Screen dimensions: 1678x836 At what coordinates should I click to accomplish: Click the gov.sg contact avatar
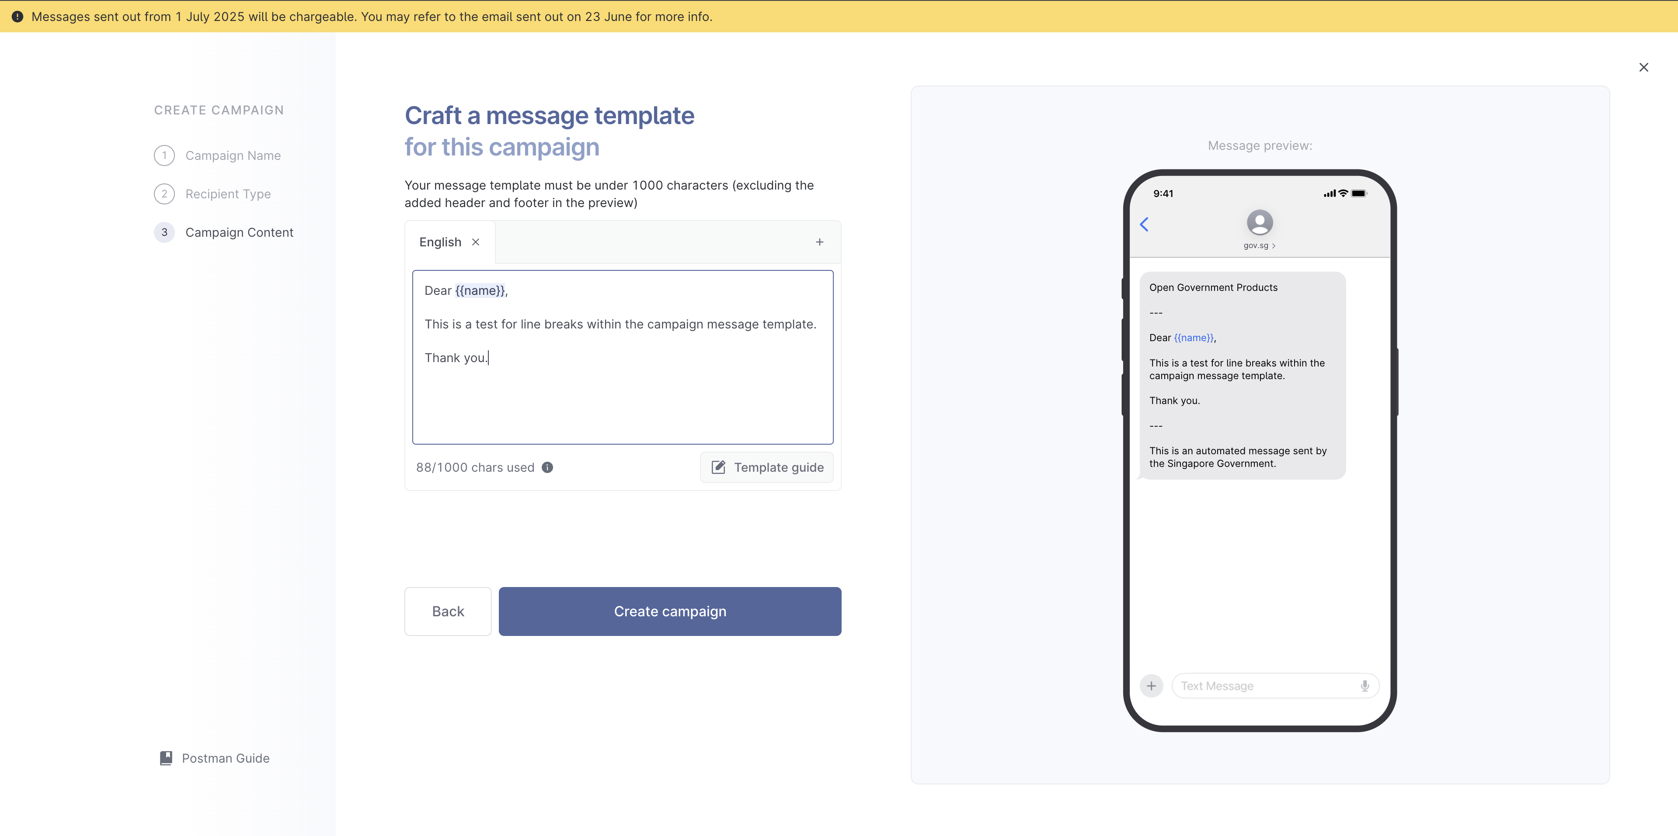[x=1259, y=222]
